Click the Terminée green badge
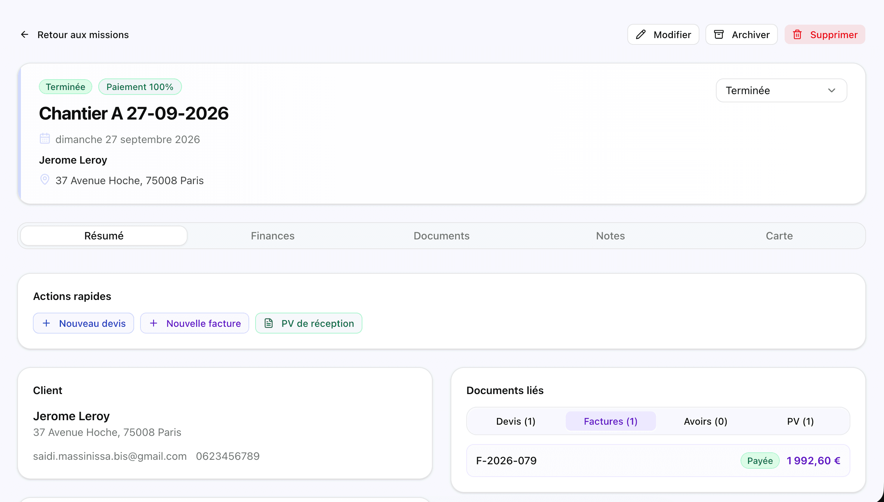The width and height of the screenshot is (884, 502). point(65,87)
